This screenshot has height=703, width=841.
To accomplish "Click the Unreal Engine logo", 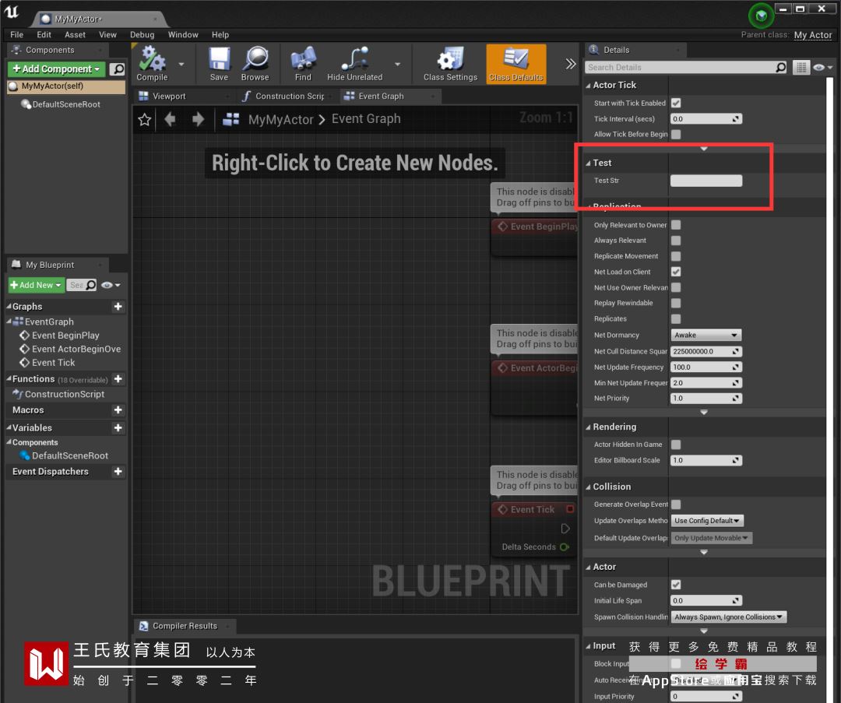I will pyautogui.click(x=12, y=12).
